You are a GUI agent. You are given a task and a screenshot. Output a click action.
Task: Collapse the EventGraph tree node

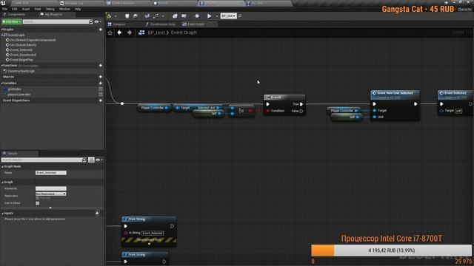(x=2, y=35)
